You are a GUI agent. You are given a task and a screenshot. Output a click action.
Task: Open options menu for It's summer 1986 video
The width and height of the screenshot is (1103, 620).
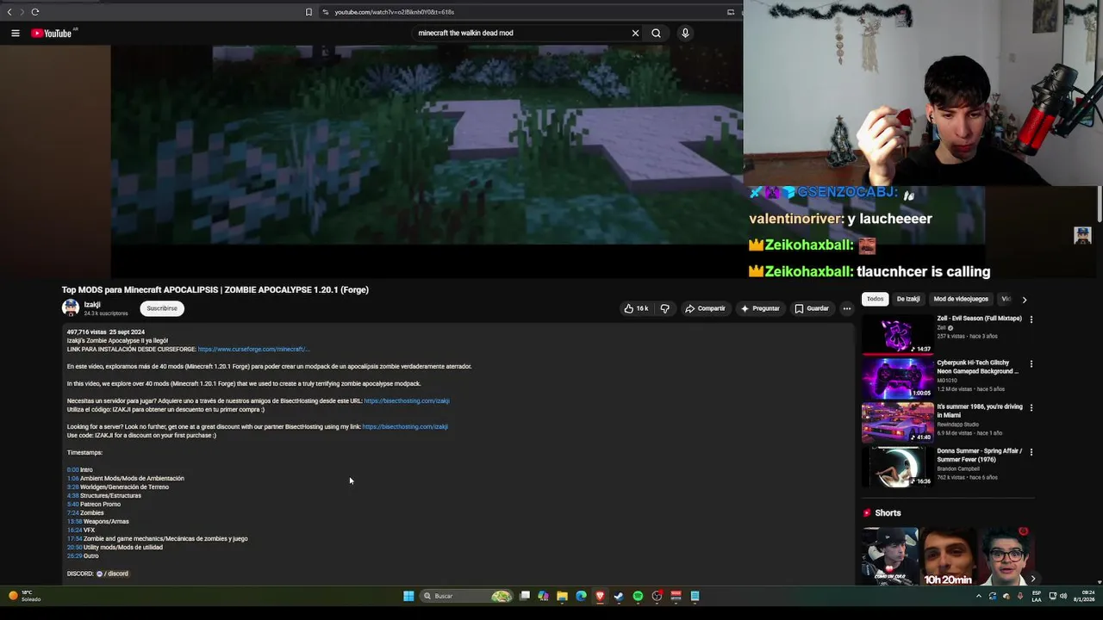point(1031,408)
